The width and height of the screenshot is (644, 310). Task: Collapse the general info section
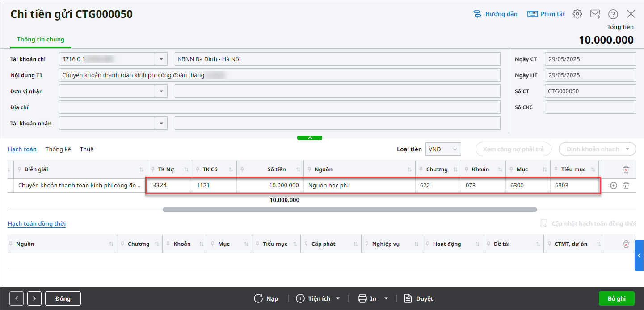310,138
